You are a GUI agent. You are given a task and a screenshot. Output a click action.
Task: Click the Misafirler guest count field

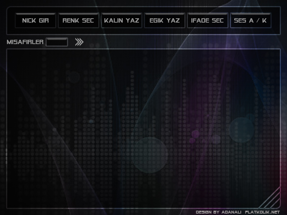coord(58,42)
